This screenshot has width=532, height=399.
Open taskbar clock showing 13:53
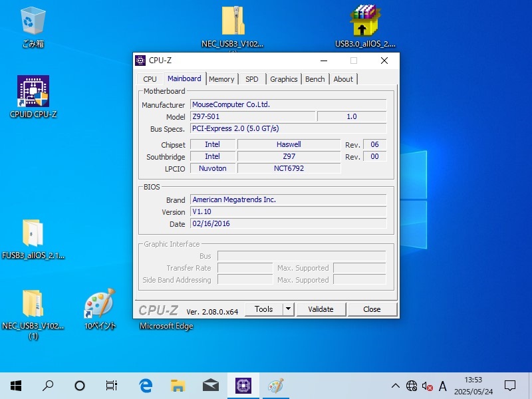click(473, 386)
